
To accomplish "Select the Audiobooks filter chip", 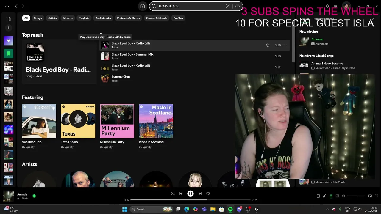I will coord(103,18).
